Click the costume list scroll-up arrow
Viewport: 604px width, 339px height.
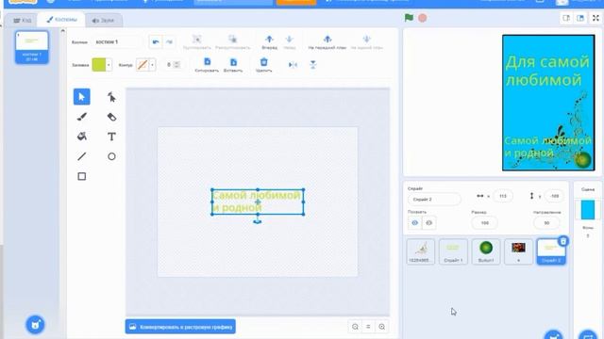pos(63,31)
